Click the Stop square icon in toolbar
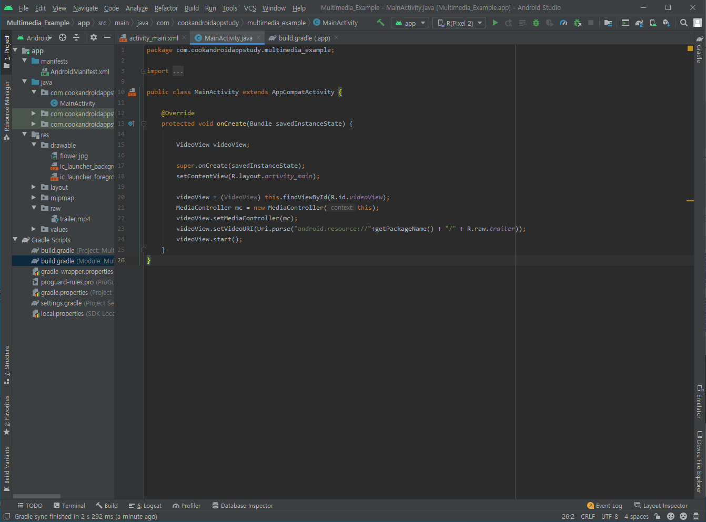Image resolution: width=706 pixels, height=522 pixels. [591, 23]
